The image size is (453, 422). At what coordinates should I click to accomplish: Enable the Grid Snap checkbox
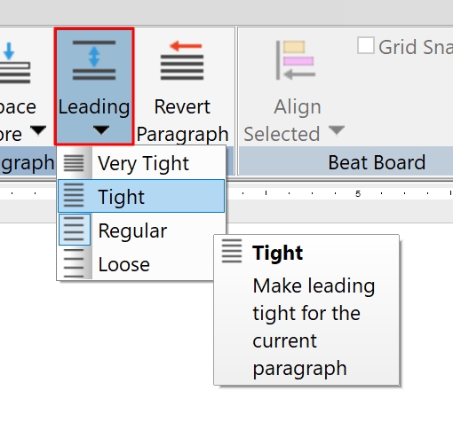pyautogui.click(x=366, y=46)
